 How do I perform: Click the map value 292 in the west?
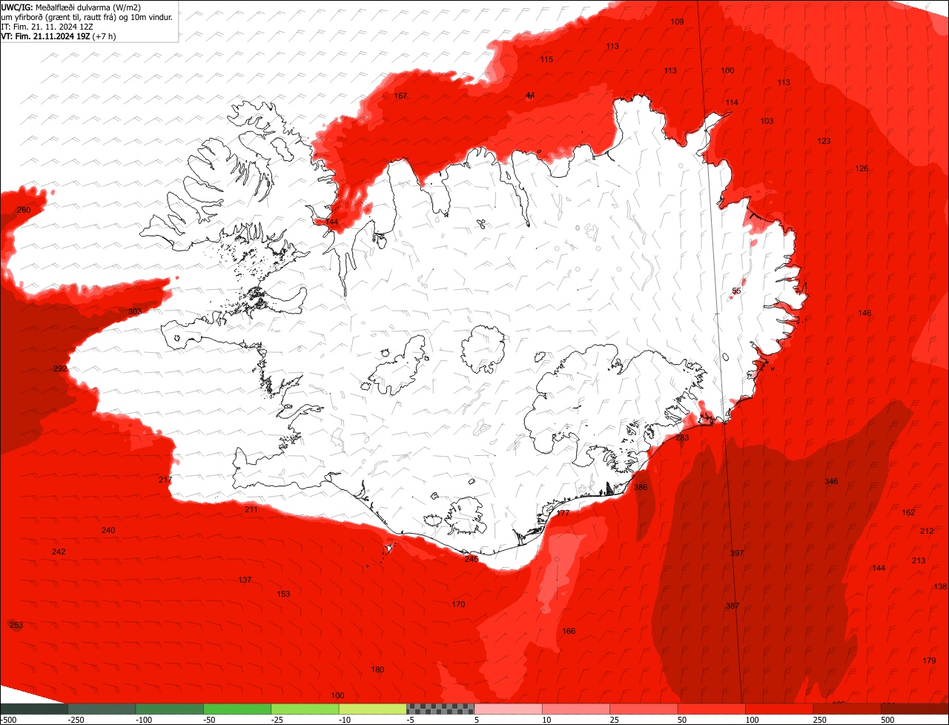tap(60, 368)
